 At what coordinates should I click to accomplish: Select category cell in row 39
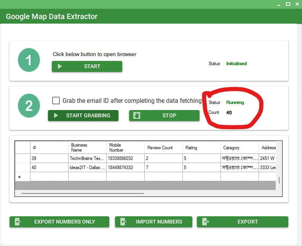coord(240,158)
